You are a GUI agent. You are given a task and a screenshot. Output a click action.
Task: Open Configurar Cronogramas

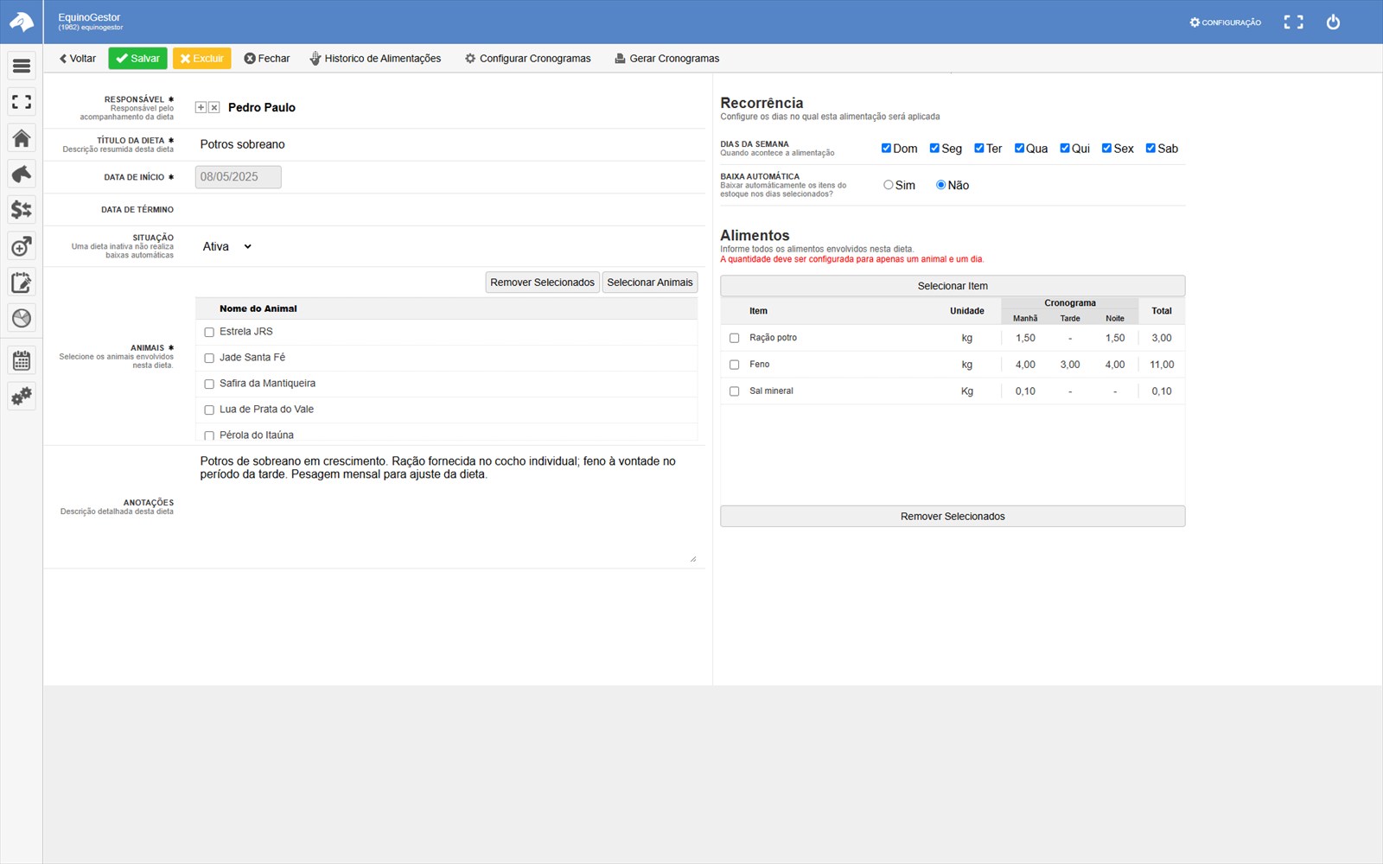coord(528,59)
